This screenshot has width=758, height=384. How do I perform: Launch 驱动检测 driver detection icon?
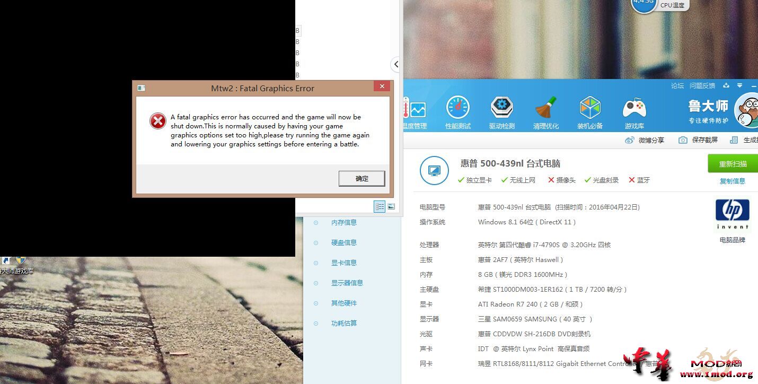pos(501,109)
